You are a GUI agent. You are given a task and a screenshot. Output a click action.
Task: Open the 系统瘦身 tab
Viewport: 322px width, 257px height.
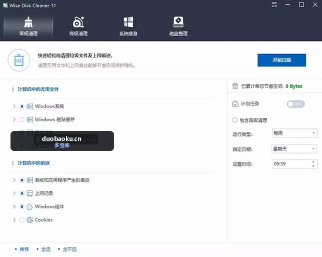(x=128, y=26)
